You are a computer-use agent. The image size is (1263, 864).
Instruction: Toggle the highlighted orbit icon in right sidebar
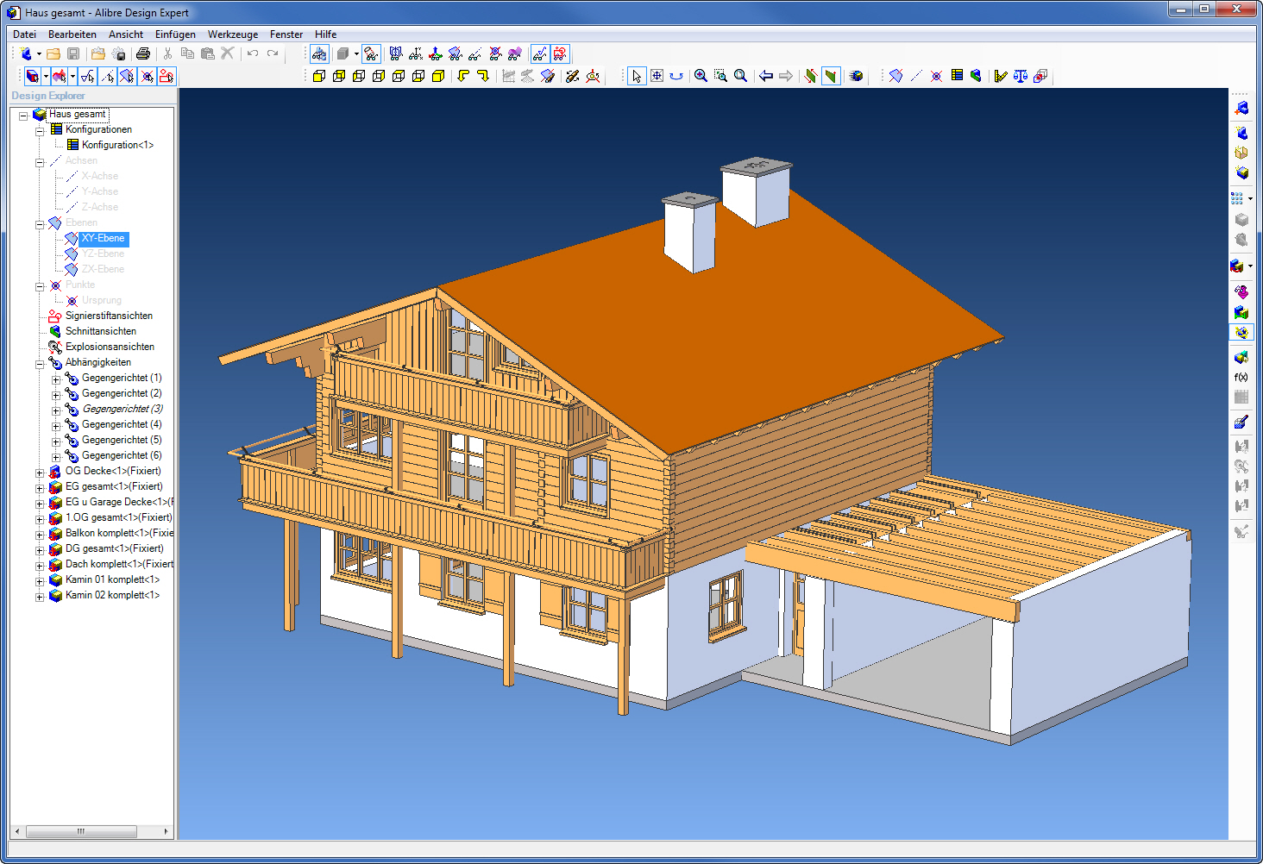1241,333
